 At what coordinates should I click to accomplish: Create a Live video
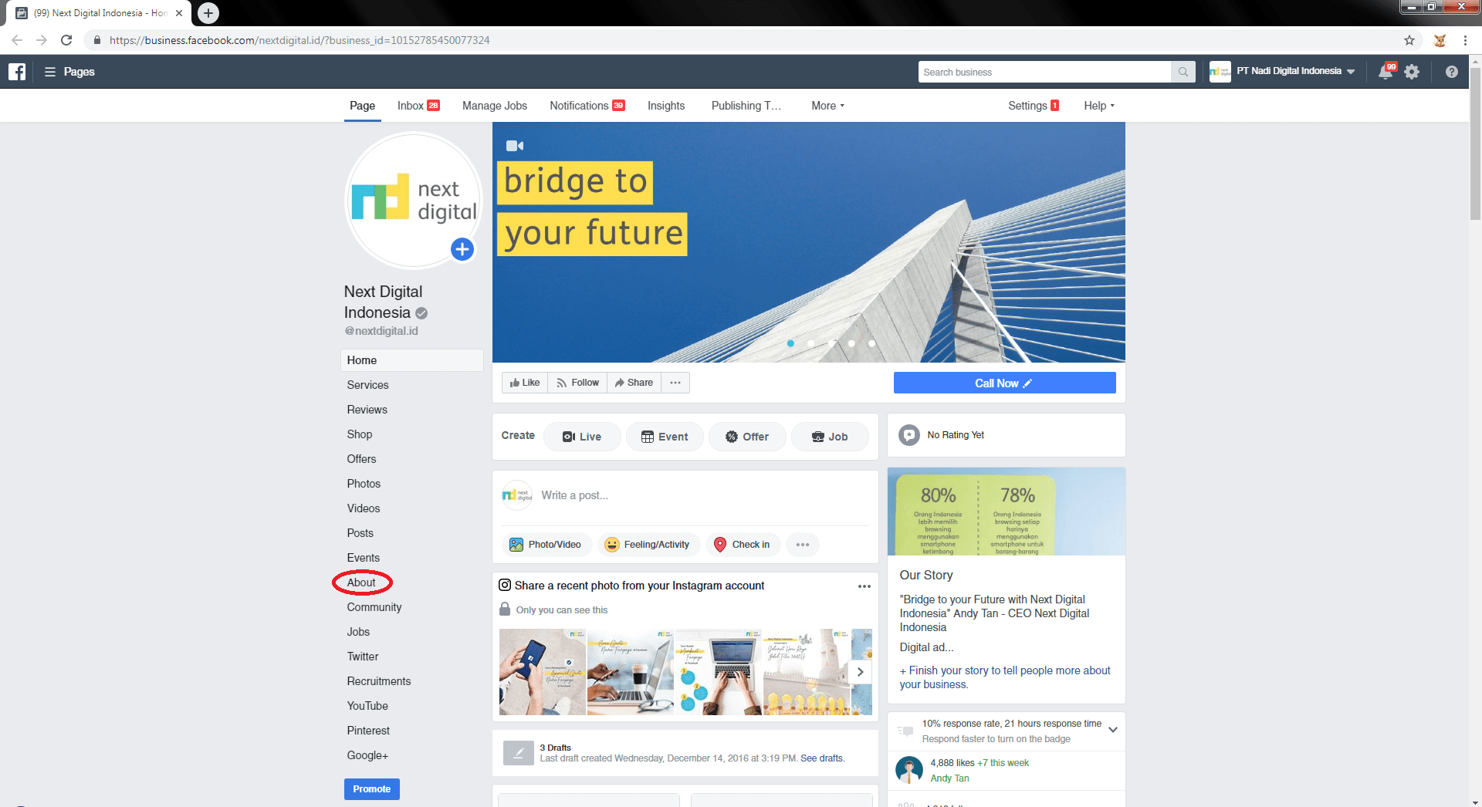point(582,437)
